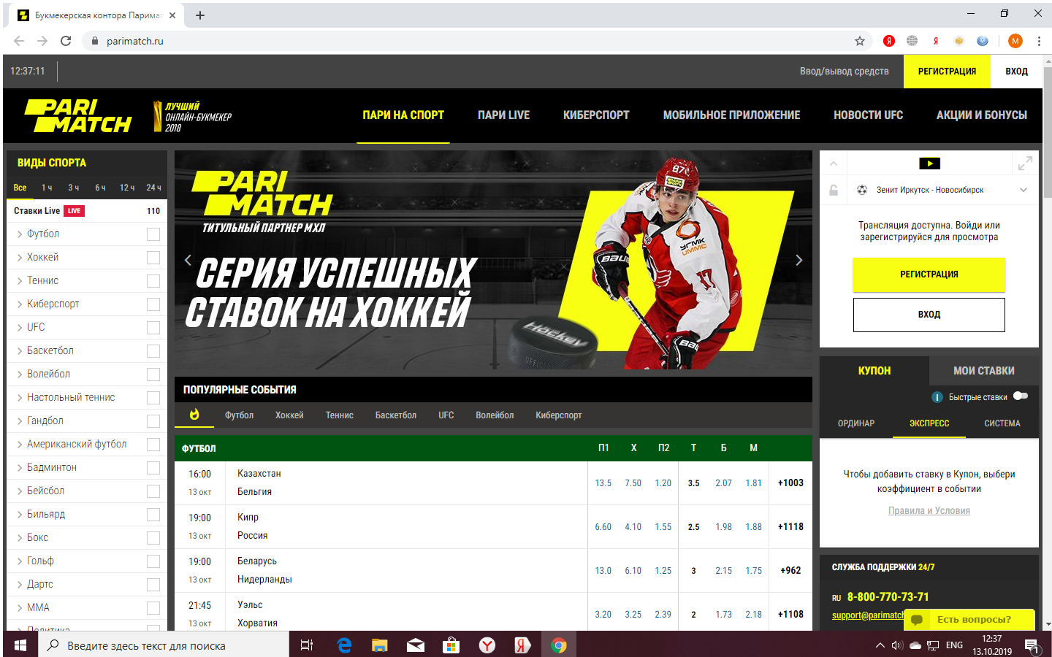Filter events by 3 ч time
Image resolution: width=1052 pixels, height=657 pixels.
(74, 188)
